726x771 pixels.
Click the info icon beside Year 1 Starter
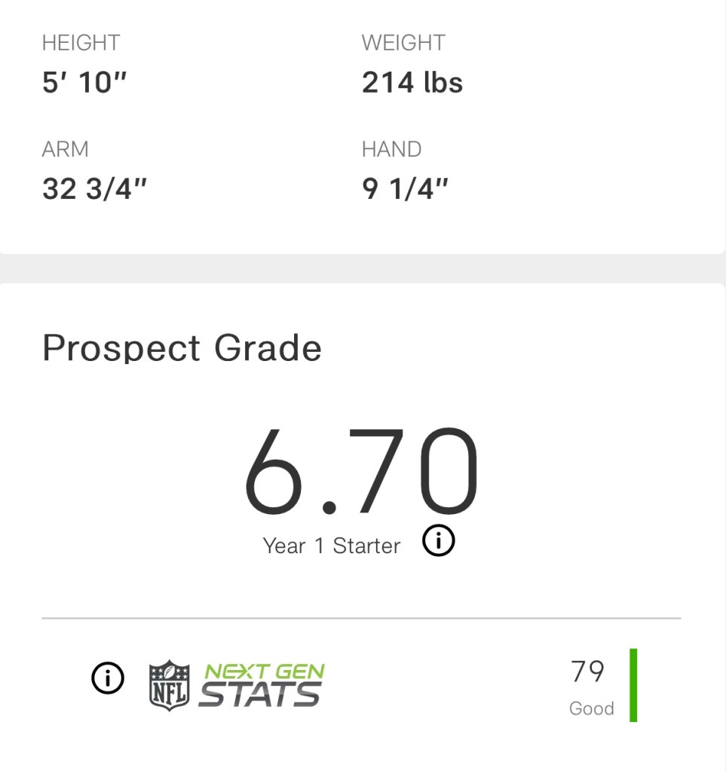point(439,541)
